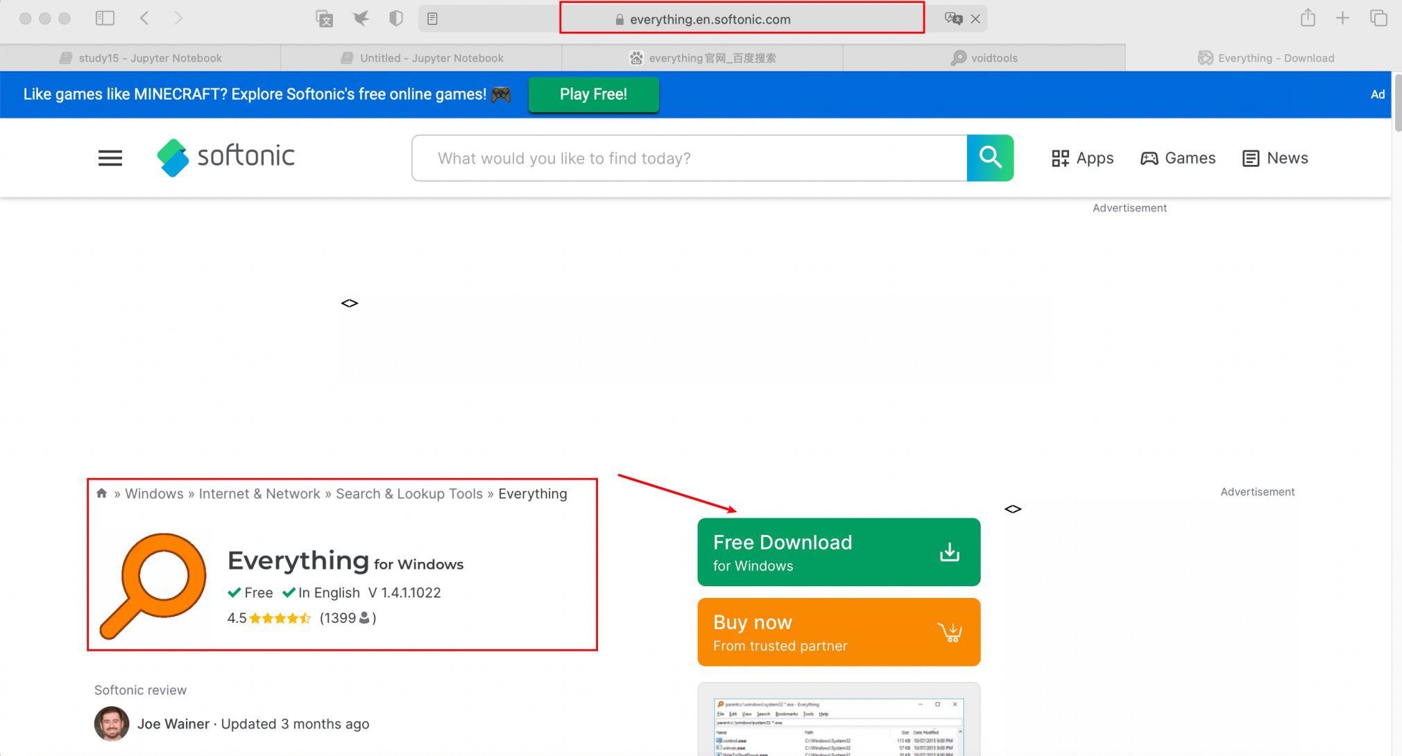
Task: Switch to the Untitled - Jupyter Notebook tab
Action: click(421, 58)
